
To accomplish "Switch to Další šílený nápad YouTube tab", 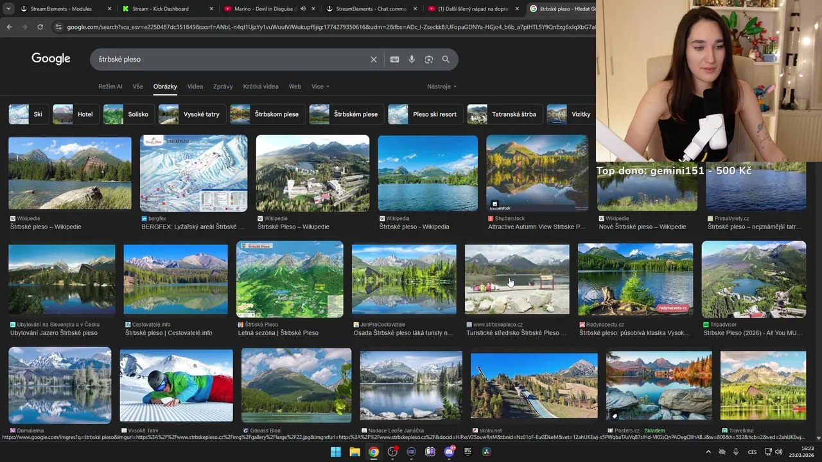I will [x=473, y=9].
